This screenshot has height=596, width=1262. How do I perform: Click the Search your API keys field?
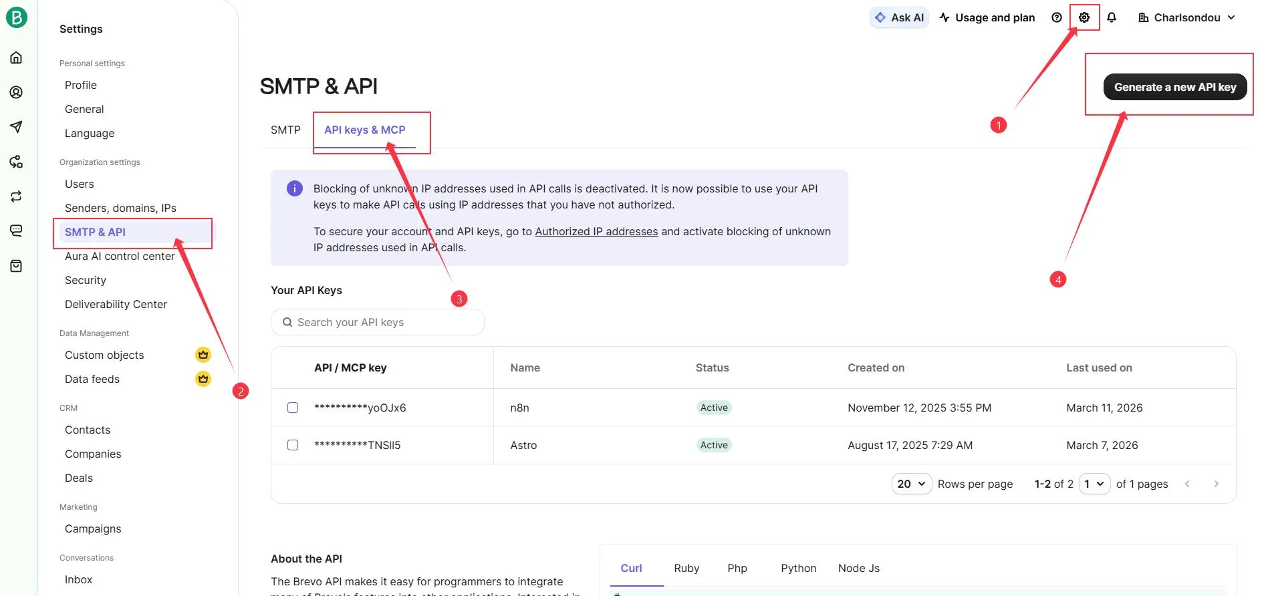pyautogui.click(x=378, y=322)
